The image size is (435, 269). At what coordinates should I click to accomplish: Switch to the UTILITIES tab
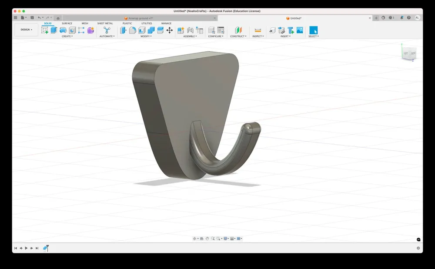tap(147, 23)
